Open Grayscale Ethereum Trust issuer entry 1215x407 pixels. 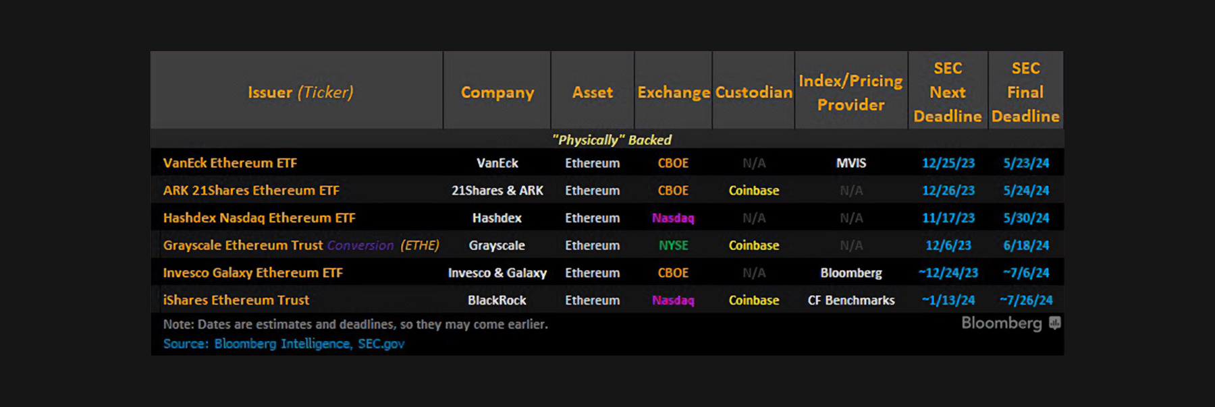click(x=243, y=245)
